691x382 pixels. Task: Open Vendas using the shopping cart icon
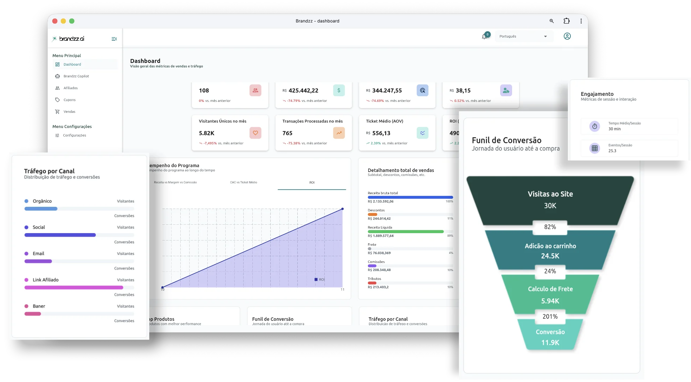(57, 111)
